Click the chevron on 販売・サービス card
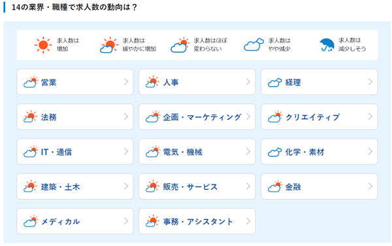 tap(248, 187)
